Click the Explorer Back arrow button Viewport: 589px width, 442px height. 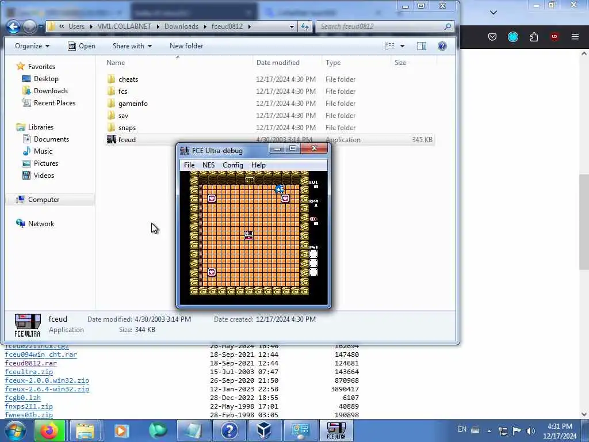(x=14, y=26)
